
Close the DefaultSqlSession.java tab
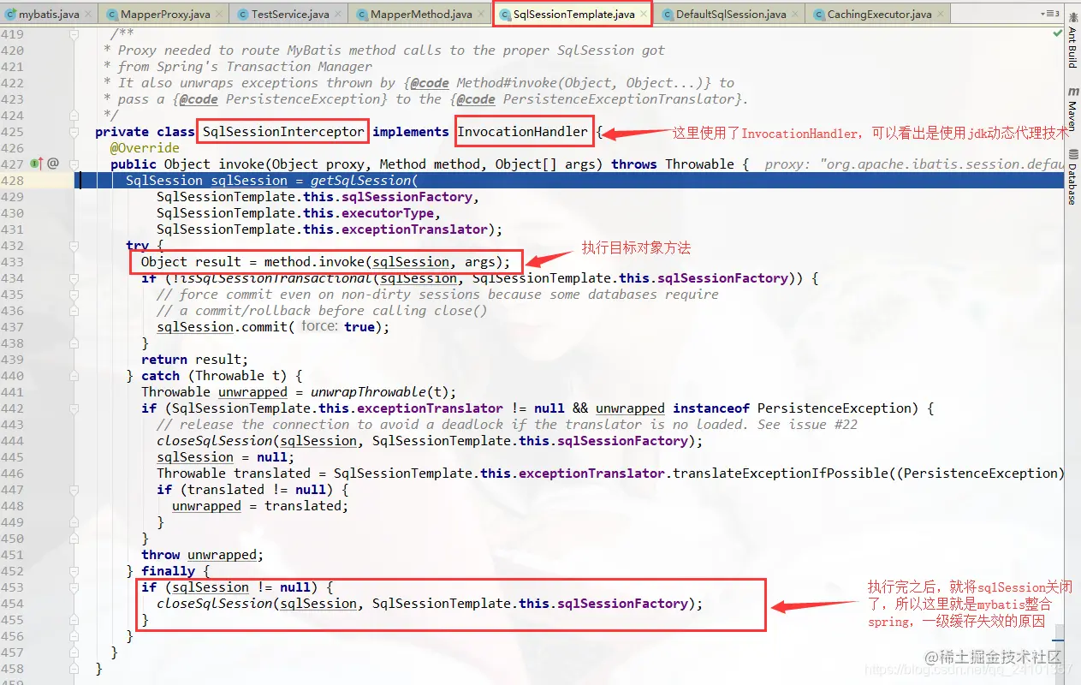pyautogui.click(x=795, y=15)
